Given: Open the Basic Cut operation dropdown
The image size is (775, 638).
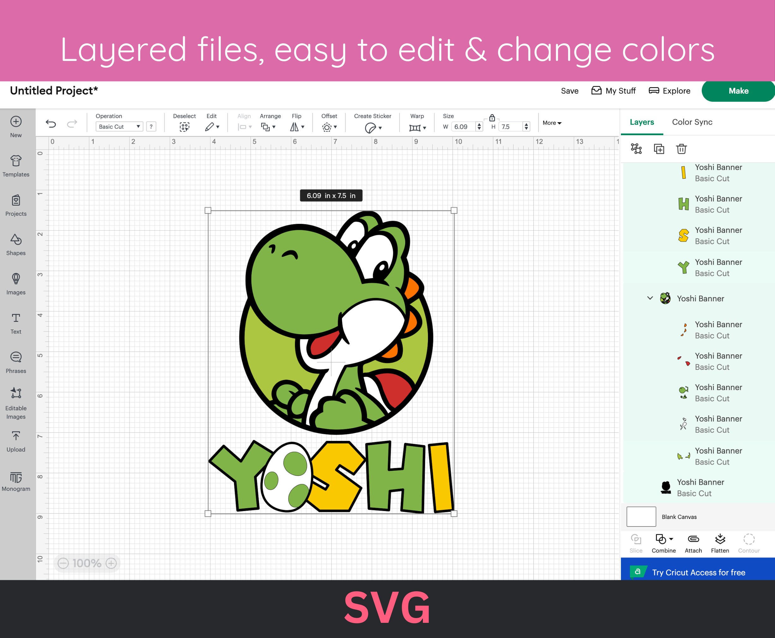Looking at the screenshot, I should [x=119, y=126].
